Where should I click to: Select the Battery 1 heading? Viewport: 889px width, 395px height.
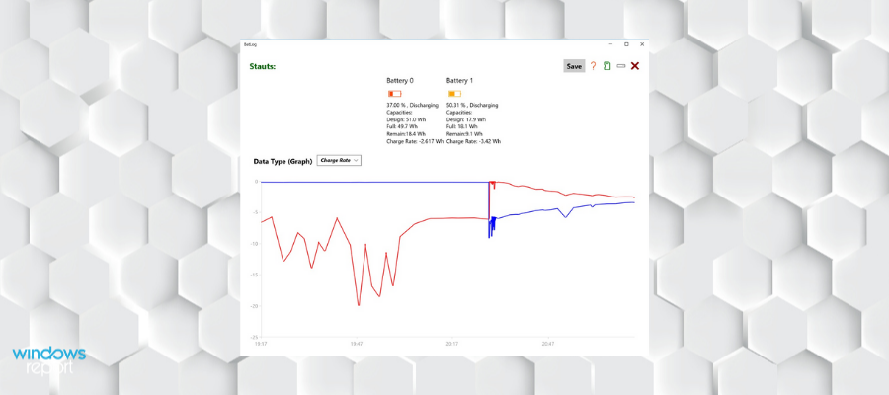point(460,80)
